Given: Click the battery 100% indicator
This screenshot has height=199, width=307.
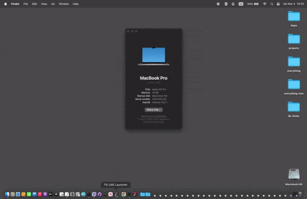Looking at the screenshot, I should pos(253,4).
